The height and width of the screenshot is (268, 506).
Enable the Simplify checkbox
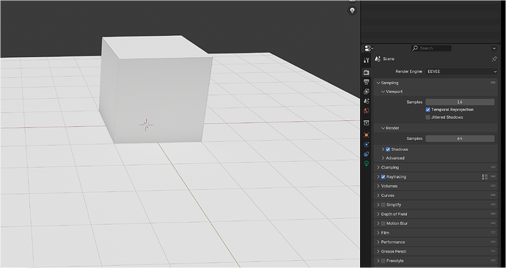pyautogui.click(x=383, y=205)
